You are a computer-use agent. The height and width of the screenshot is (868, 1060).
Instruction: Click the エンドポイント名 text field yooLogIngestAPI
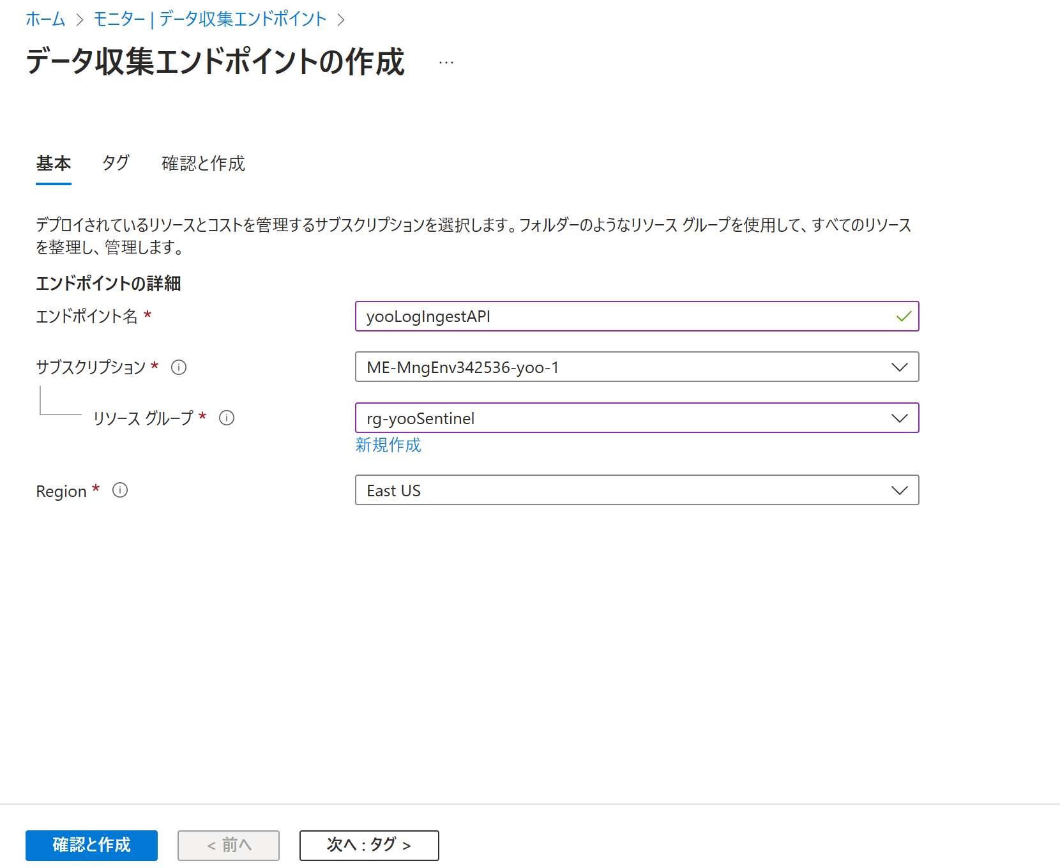(637, 316)
